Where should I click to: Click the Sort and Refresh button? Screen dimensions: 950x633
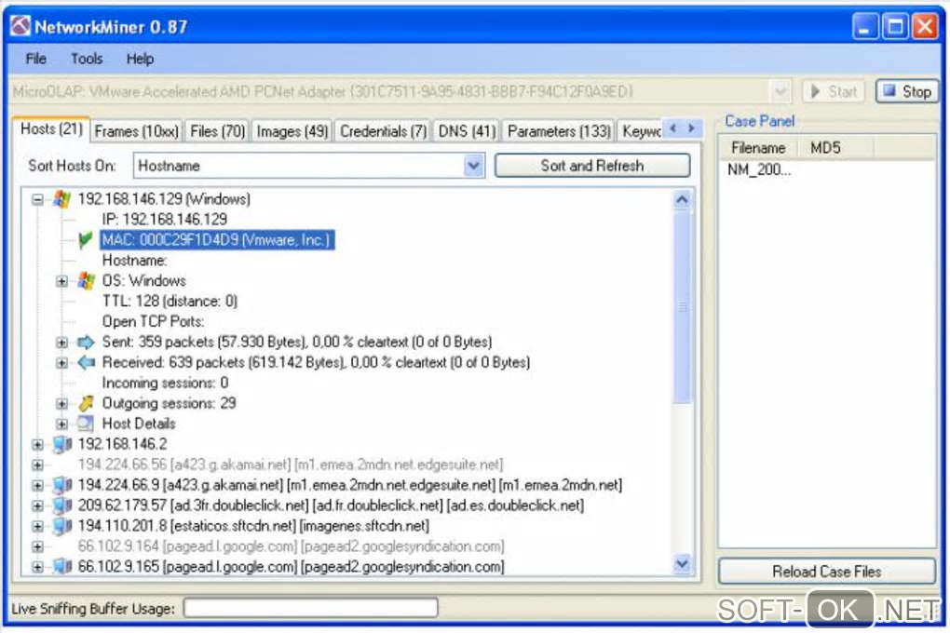coord(592,166)
